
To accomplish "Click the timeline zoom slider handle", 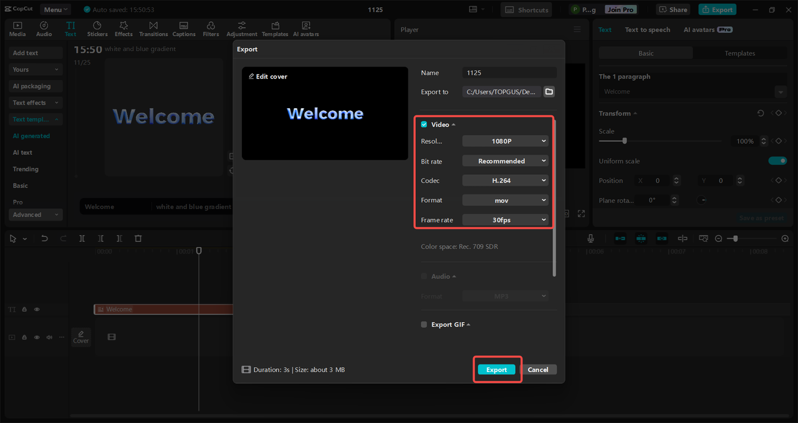I will click(x=736, y=238).
